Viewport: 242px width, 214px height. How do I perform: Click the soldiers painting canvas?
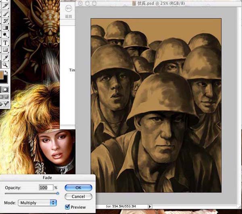[x=156, y=105]
